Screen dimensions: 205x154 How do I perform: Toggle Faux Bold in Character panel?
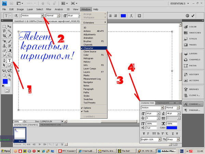tap(144, 133)
